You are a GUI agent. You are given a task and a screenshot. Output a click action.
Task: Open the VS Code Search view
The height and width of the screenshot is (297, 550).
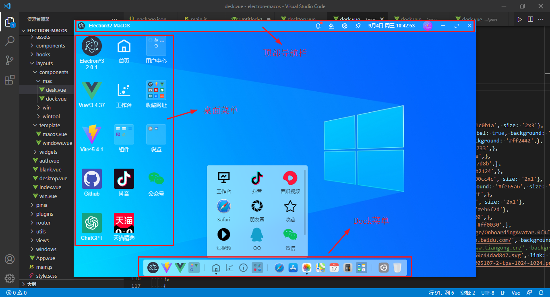tap(10, 41)
